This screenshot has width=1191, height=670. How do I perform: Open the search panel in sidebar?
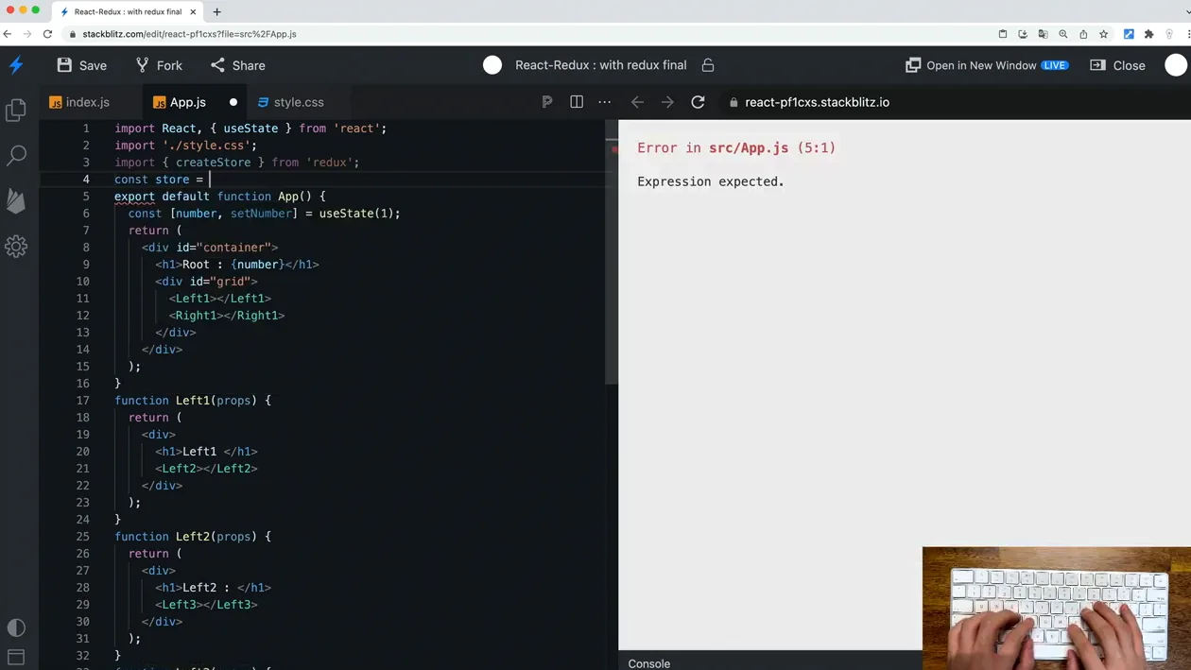16,155
